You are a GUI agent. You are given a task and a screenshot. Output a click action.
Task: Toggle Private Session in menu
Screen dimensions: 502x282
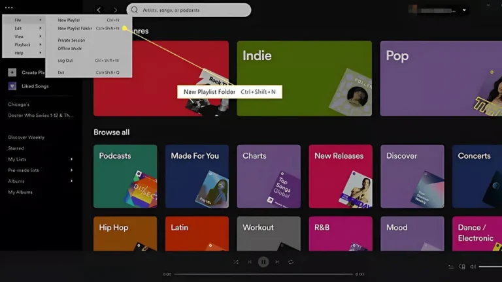89,40
